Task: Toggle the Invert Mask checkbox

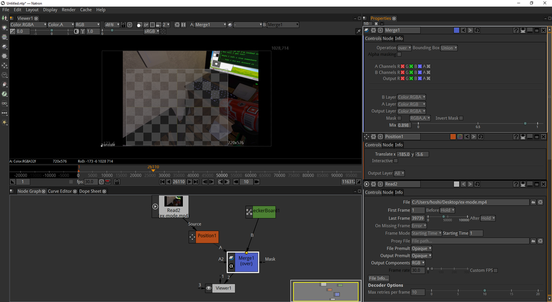Action: click(x=462, y=118)
